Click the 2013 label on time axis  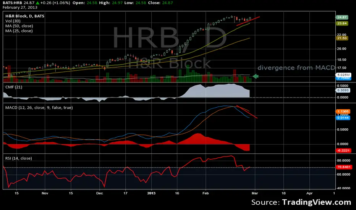pos(151,193)
